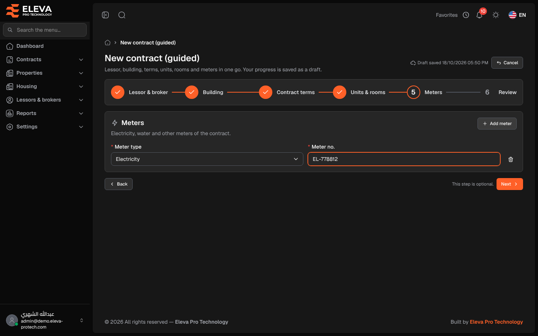Go to Building step
Image resolution: width=538 pixels, height=336 pixels.
point(204,92)
